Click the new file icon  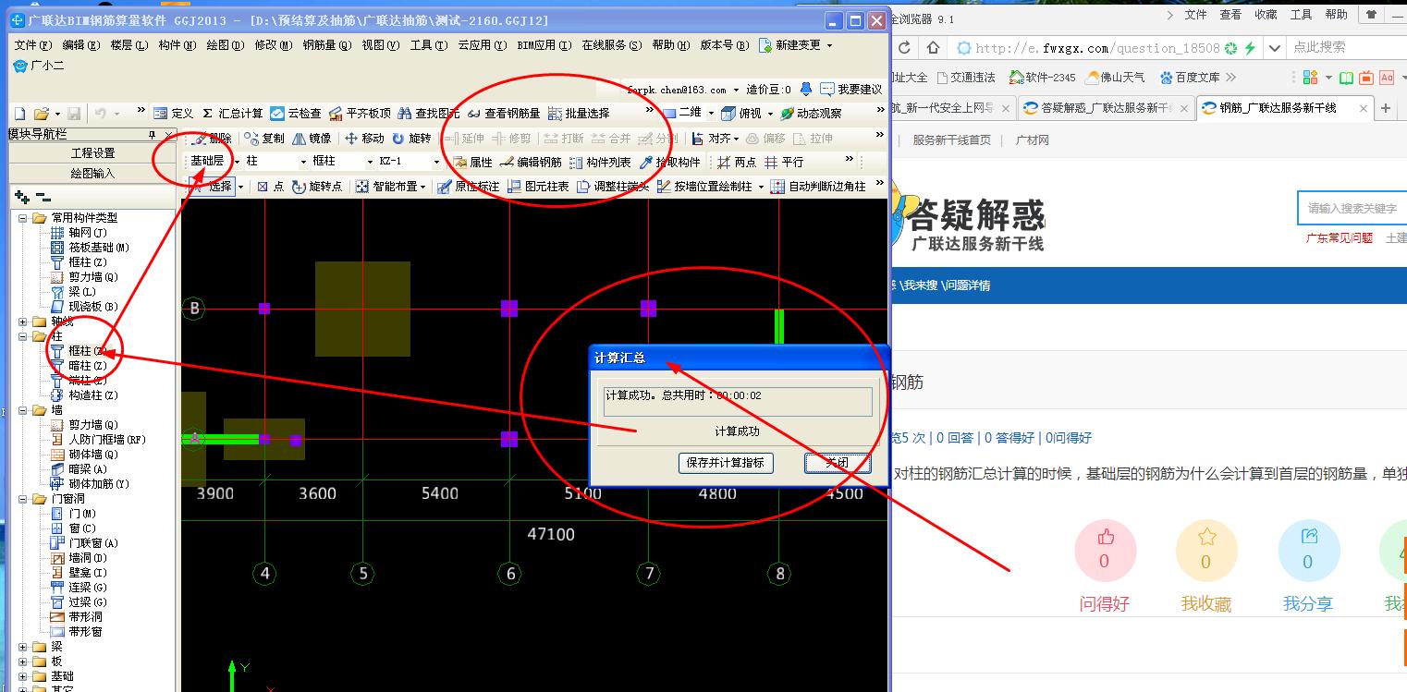19,113
